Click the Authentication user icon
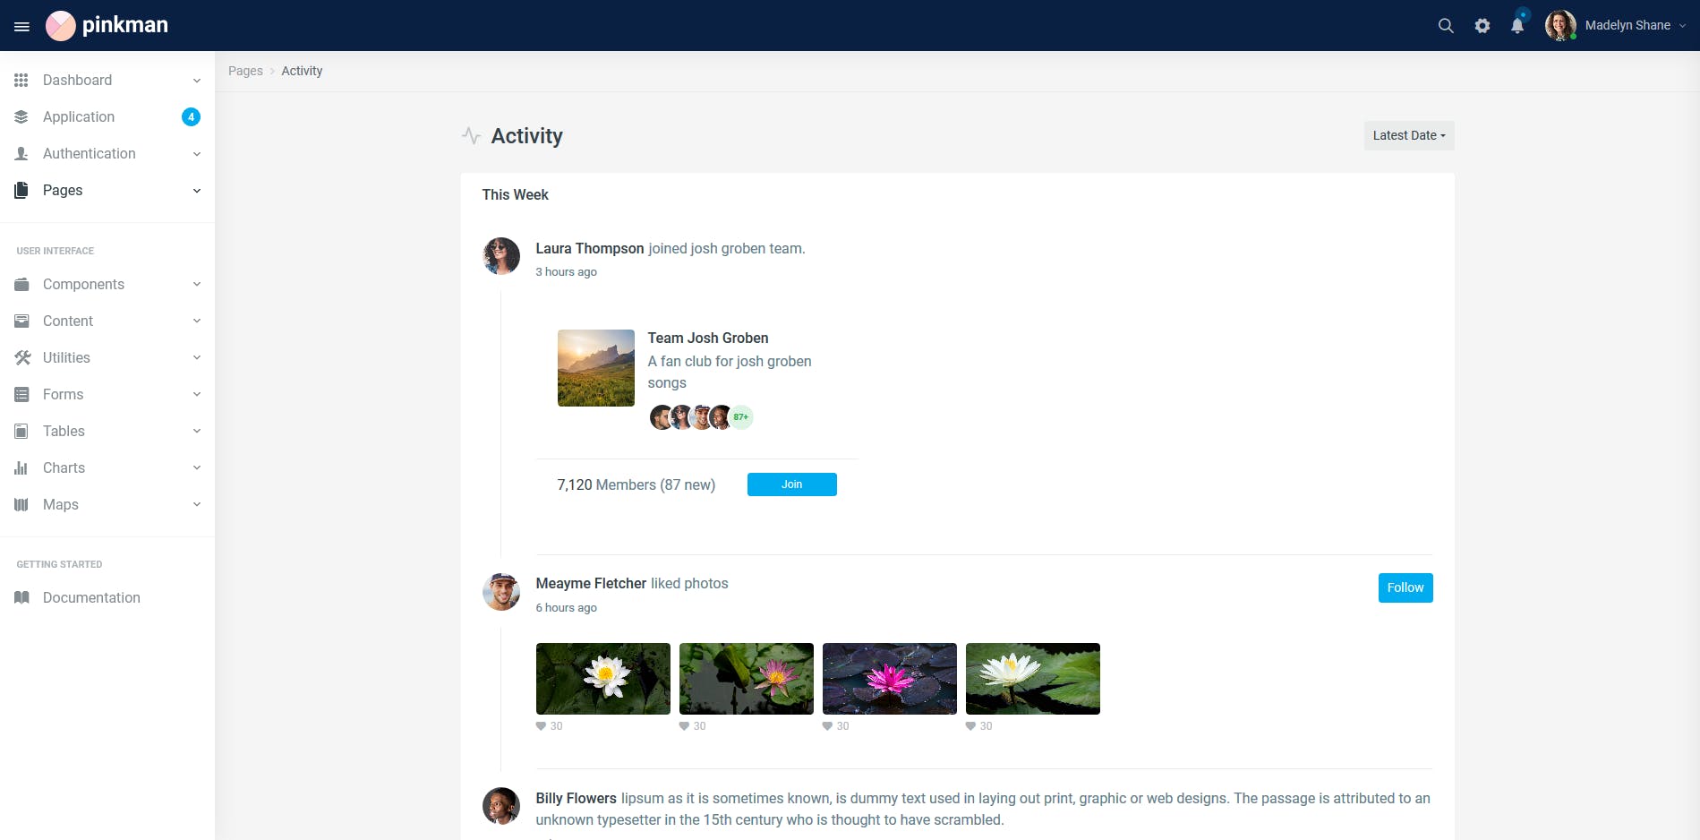 (x=21, y=153)
